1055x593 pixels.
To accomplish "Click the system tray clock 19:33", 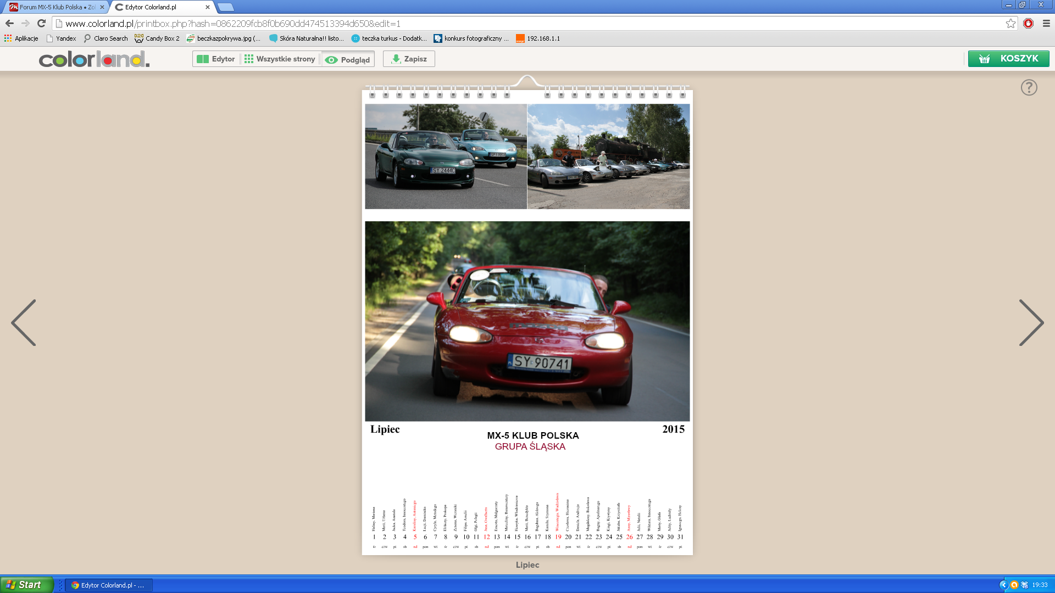I will [x=1040, y=585].
